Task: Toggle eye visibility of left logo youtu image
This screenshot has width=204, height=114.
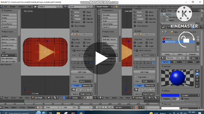Action: (87, 77)
